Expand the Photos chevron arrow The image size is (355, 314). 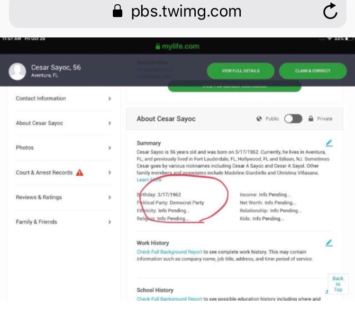coord(110,148)
